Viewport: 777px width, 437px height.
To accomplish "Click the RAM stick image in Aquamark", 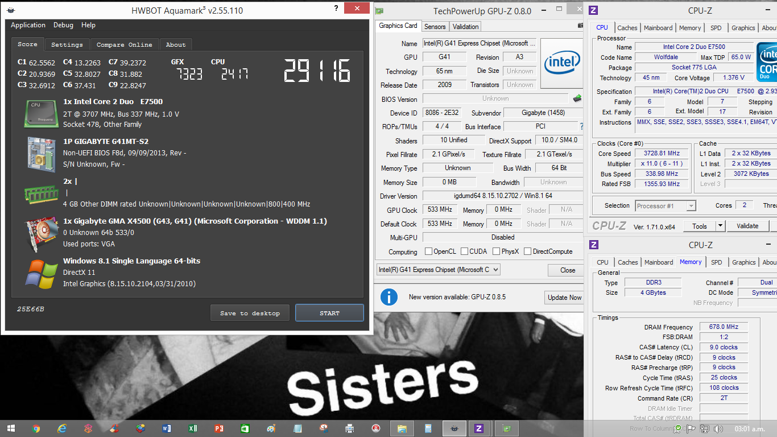I will [x=40, y=195].
